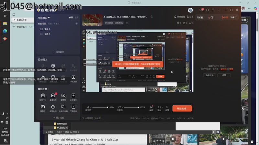Click 添加素材 to add a source
Image resolution: width=259 pixels, height=145 pixels.
point(58,52)
